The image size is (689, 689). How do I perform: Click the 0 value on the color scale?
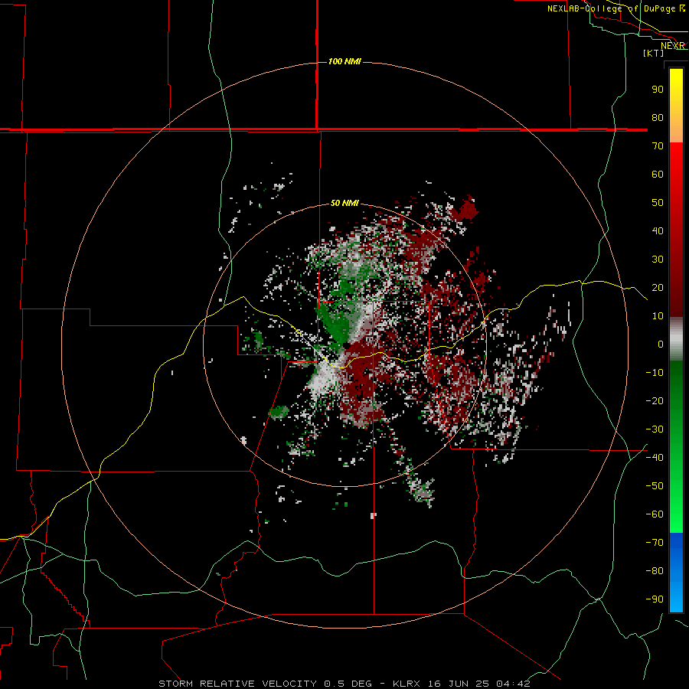[x=661, y=344]
